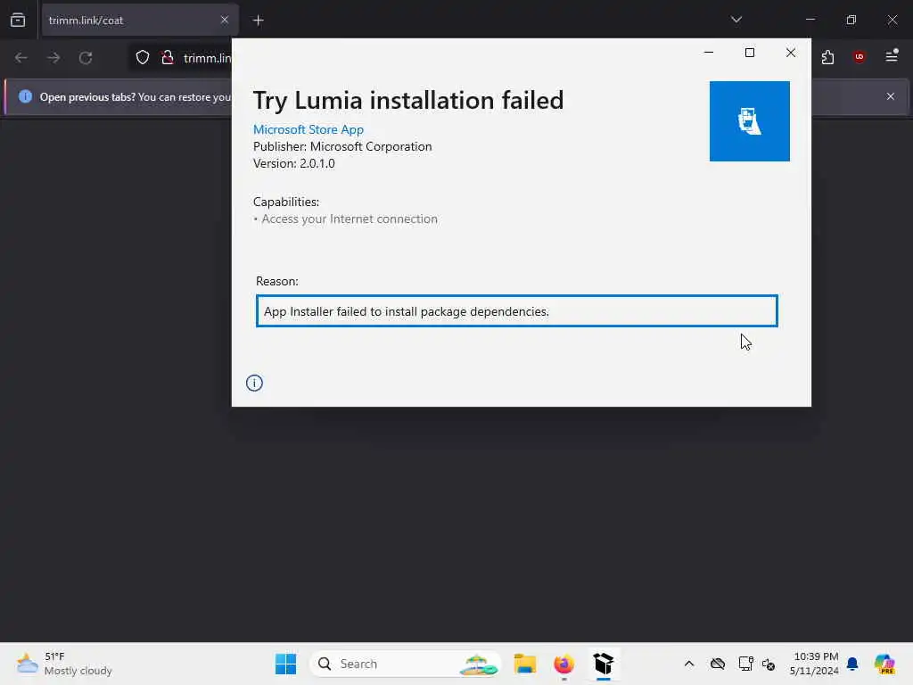Show hidden system tray icons

point(689,664)
